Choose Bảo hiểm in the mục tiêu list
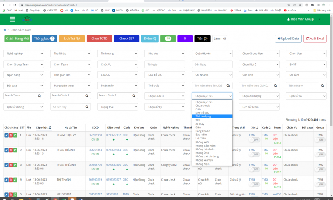The width and height of the screenshot is (333, 200). point(212,135)
